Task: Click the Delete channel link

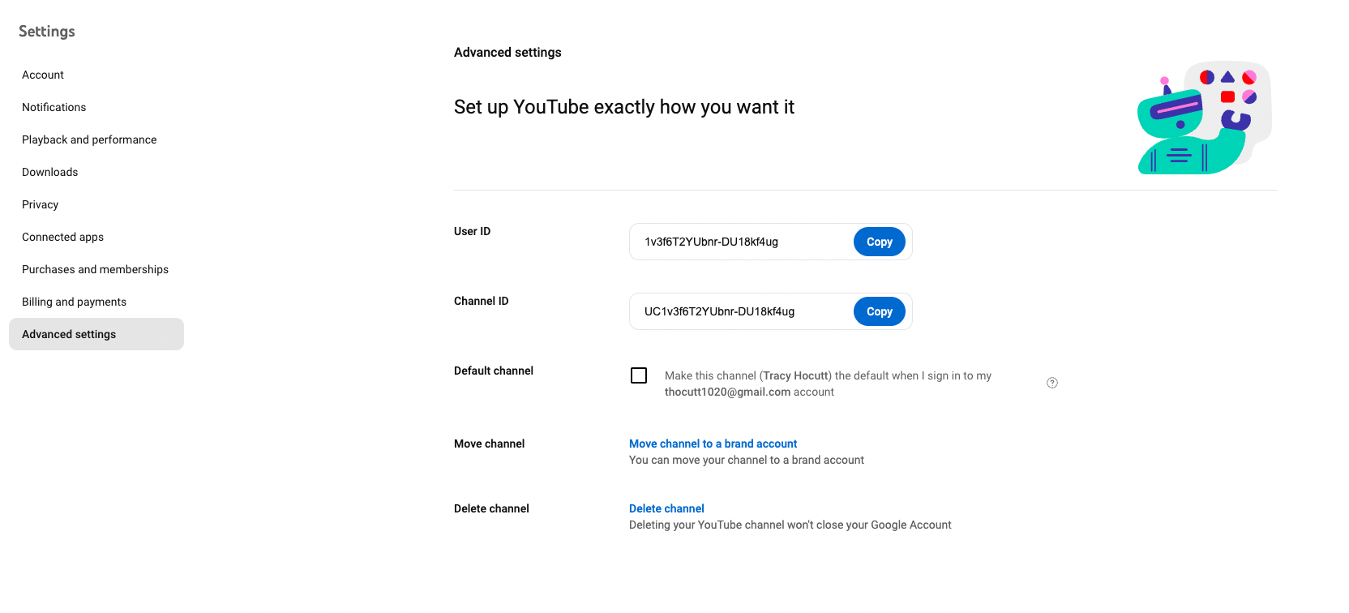Action: pyautogui.click(x=666, y=508)
